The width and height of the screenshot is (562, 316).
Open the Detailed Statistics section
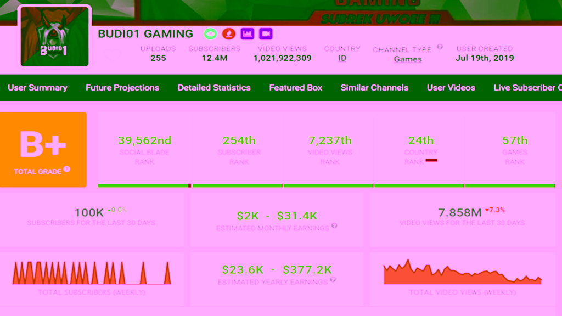point(213,88)
